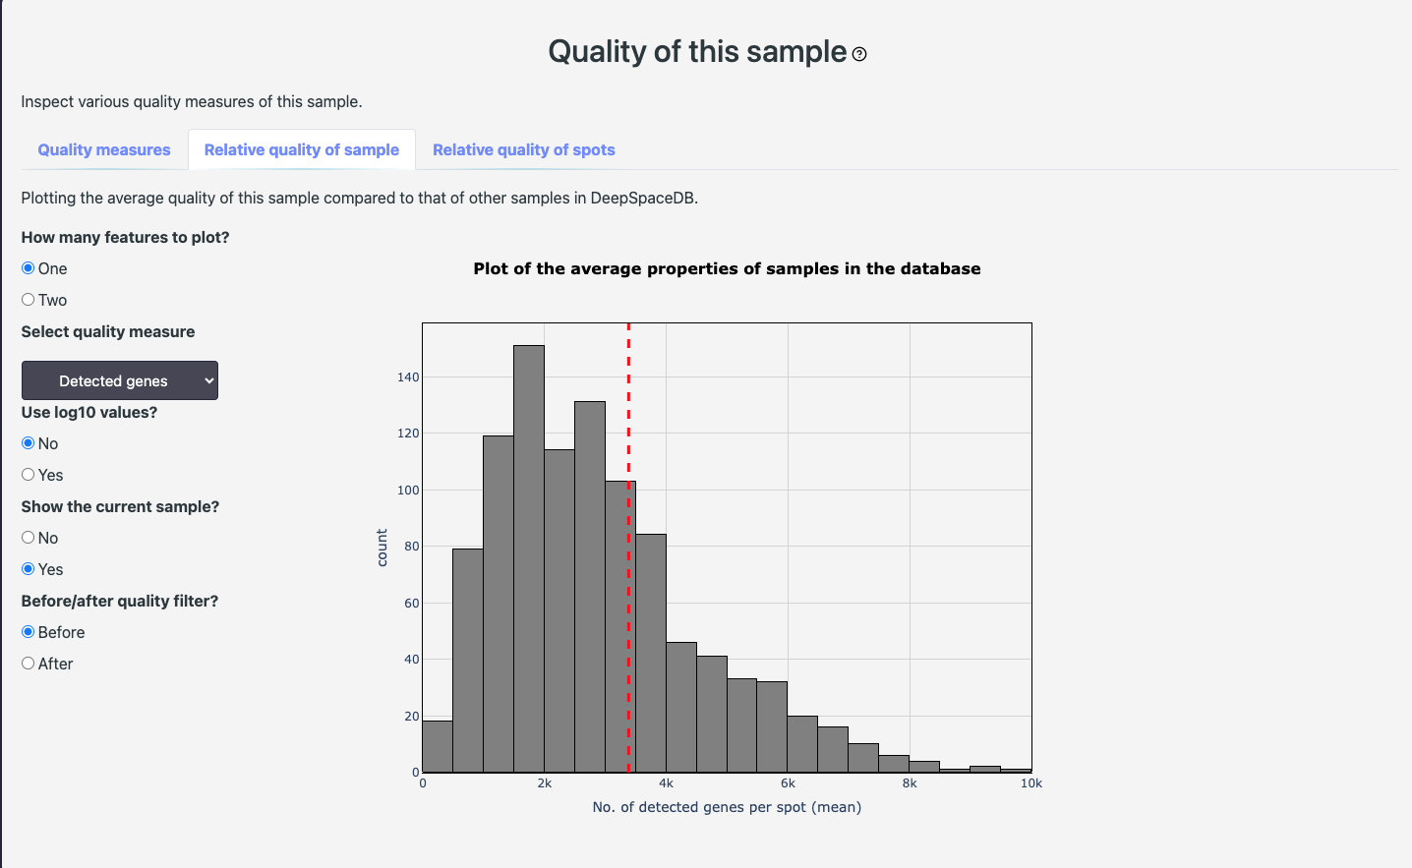Screen dimensions: 1412x868
Task: Switch to the After quality filter option
Action: [29, 664]
